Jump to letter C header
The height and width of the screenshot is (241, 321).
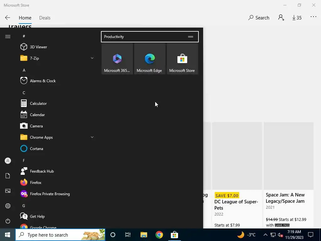(x=24, y=93)
